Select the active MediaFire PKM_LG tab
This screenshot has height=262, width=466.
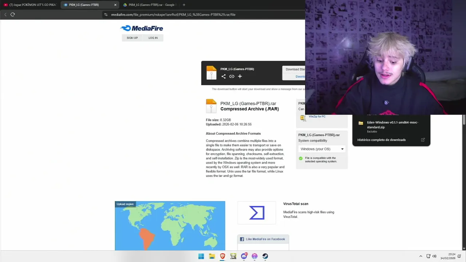[x=90, y=5]
